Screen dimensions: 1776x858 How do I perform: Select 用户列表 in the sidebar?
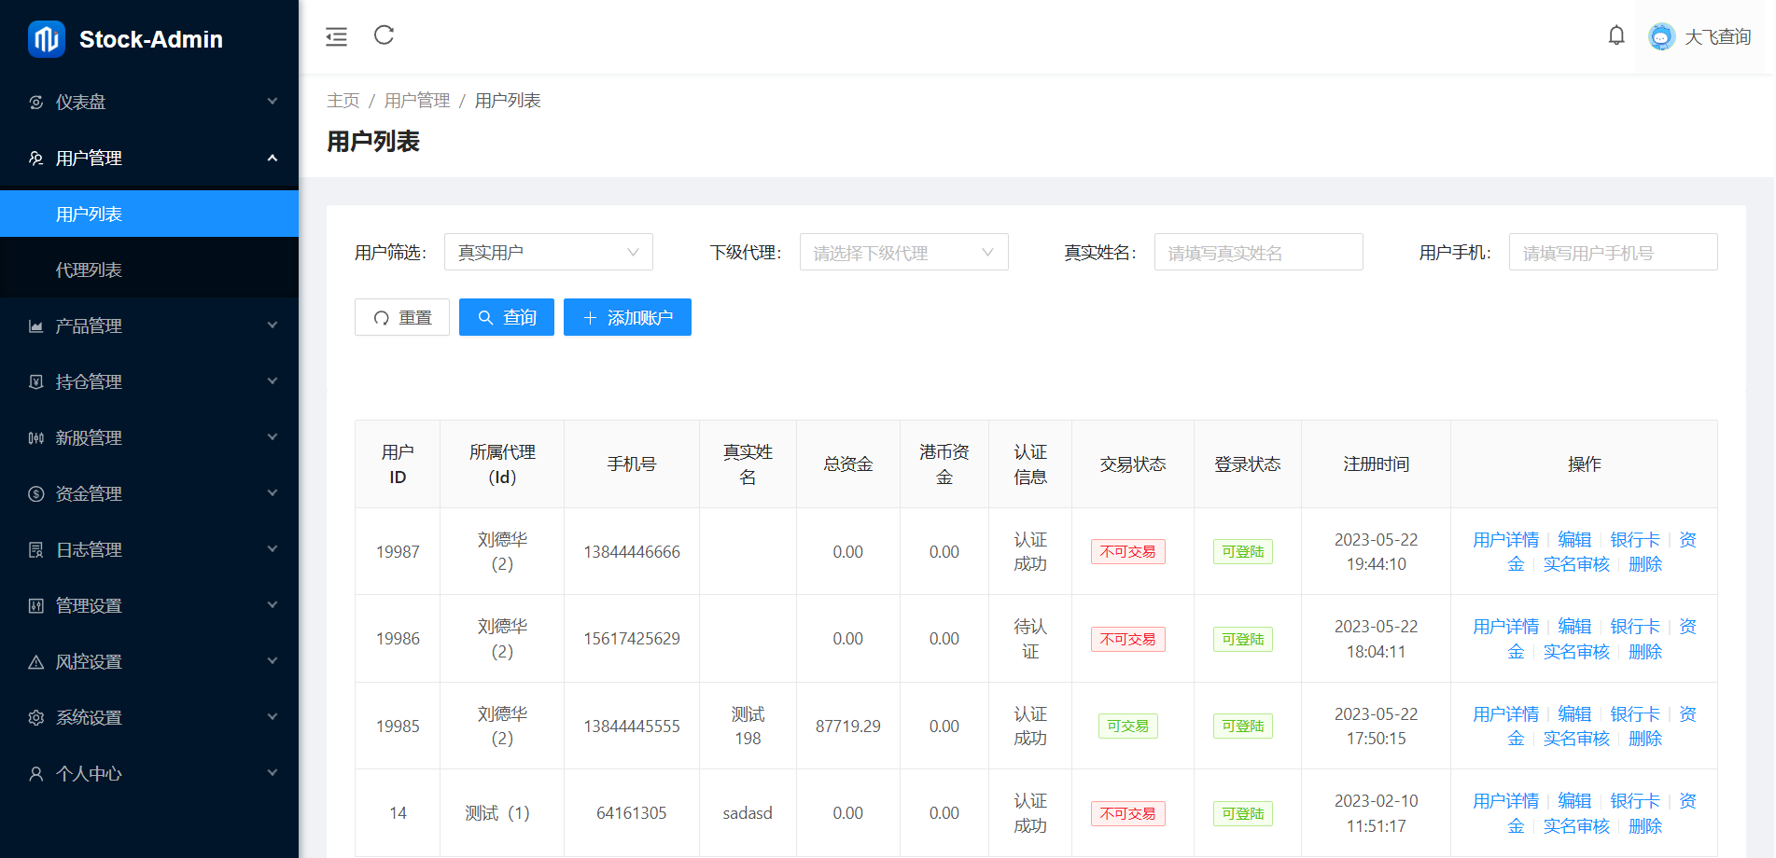pyautogui.click(x=89, y=214)
